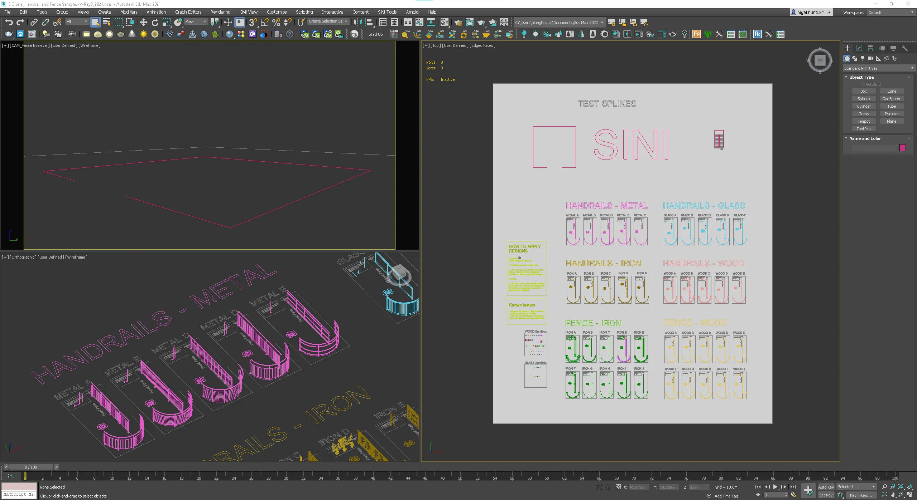Open the Create Selection Set dropdown
917x500 pixels.
click(328, 21)
